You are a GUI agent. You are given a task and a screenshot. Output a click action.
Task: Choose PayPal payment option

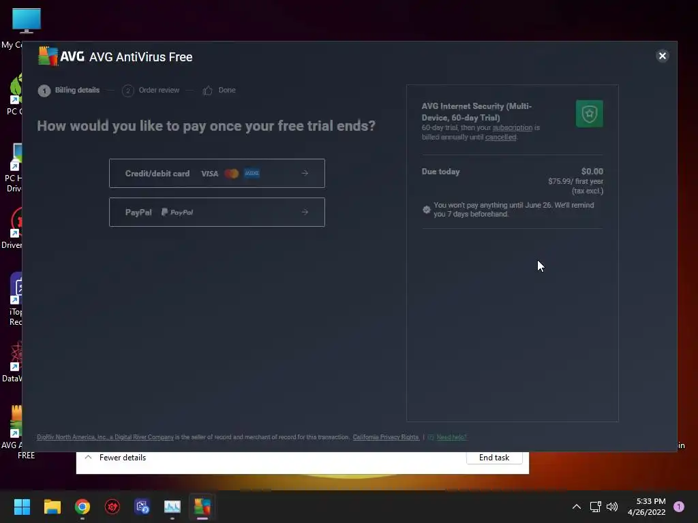(217, 212)
